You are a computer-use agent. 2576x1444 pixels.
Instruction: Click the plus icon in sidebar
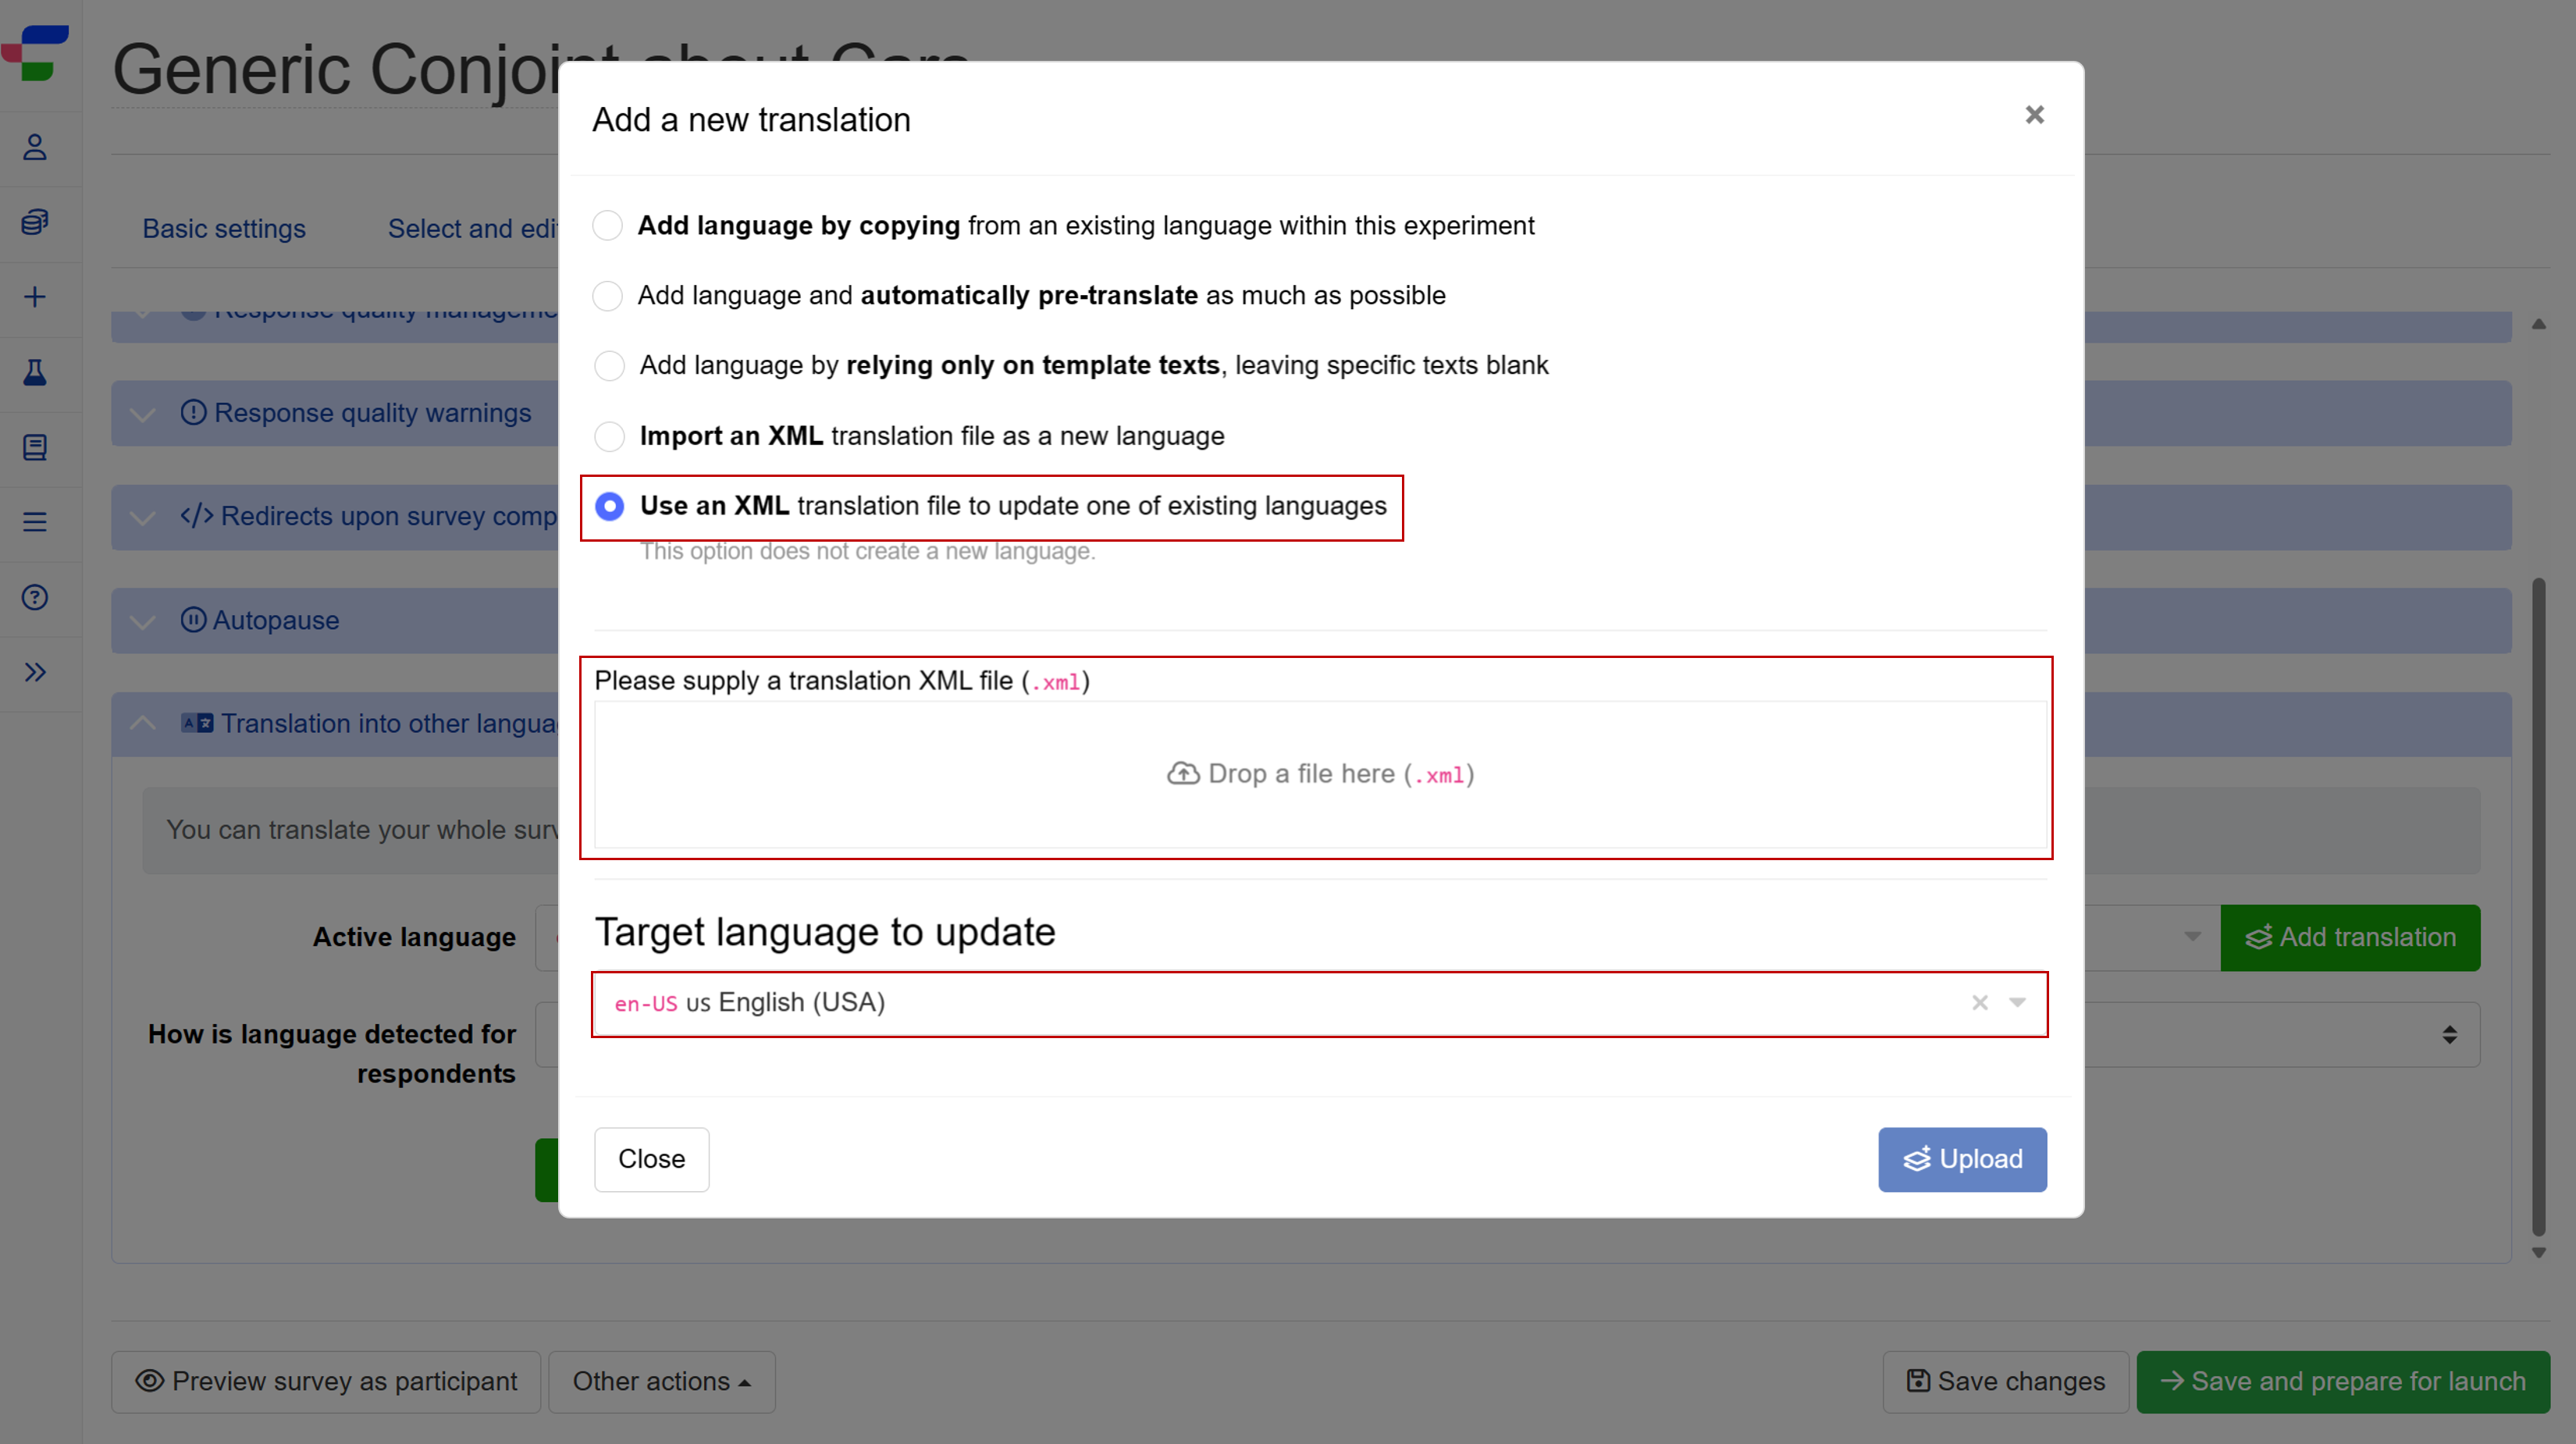(x=35, y=297)
